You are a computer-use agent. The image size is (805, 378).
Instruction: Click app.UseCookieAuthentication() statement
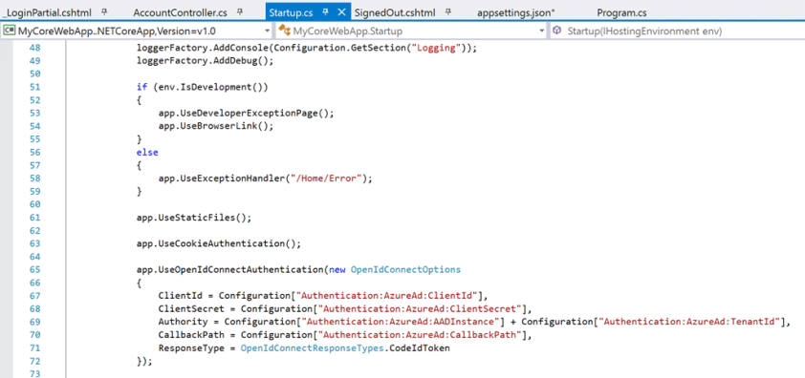point(219,243)
